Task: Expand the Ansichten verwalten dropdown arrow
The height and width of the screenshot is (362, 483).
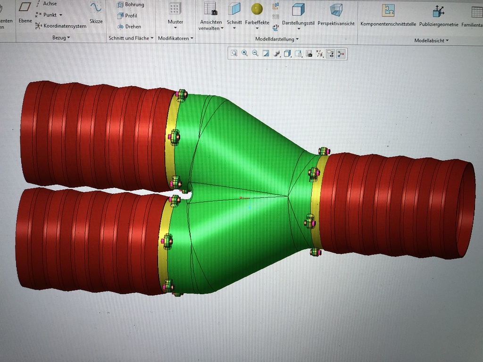Action: click(222, 28)
